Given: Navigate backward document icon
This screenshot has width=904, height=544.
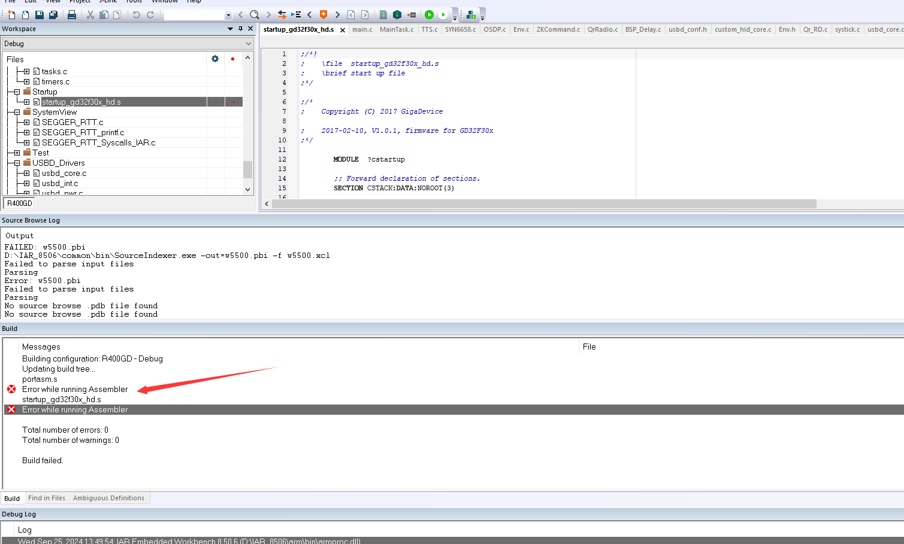Looking at the screenshot, I should (x=351, y=15).
